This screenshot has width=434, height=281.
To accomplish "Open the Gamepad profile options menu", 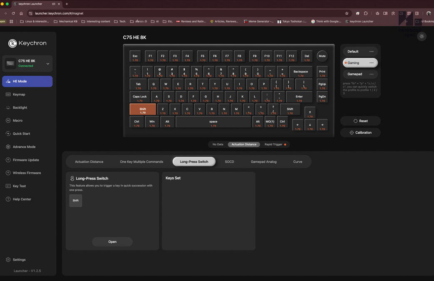I will pos(372,74).
